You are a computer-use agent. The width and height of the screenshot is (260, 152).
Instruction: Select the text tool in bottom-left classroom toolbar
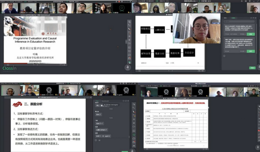point(134,115)
